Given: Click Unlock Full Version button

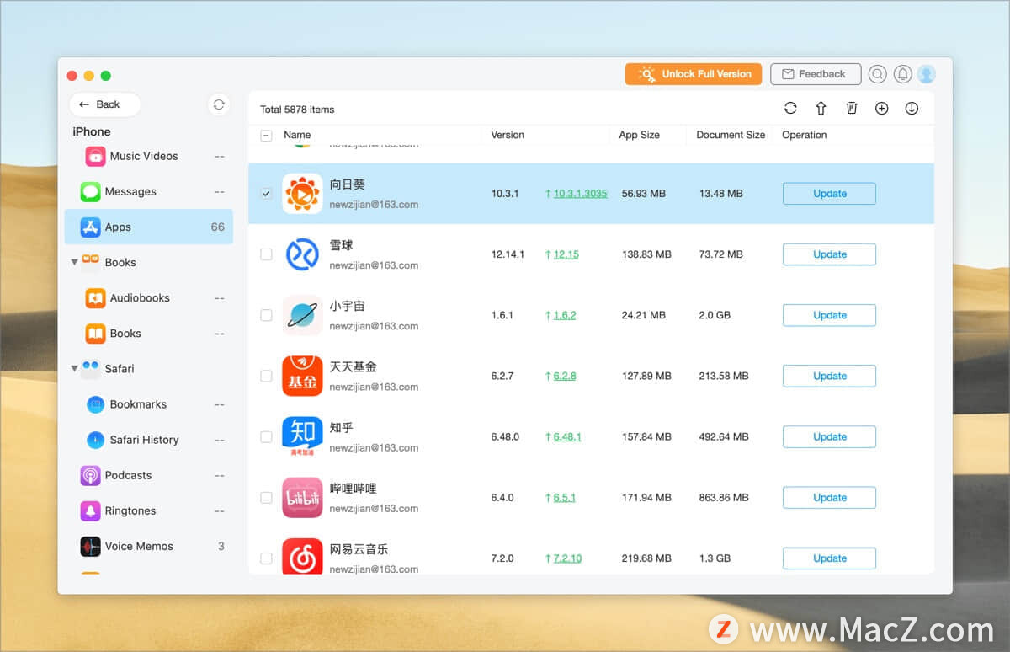Looking at the screenshot, I should 694,74.
